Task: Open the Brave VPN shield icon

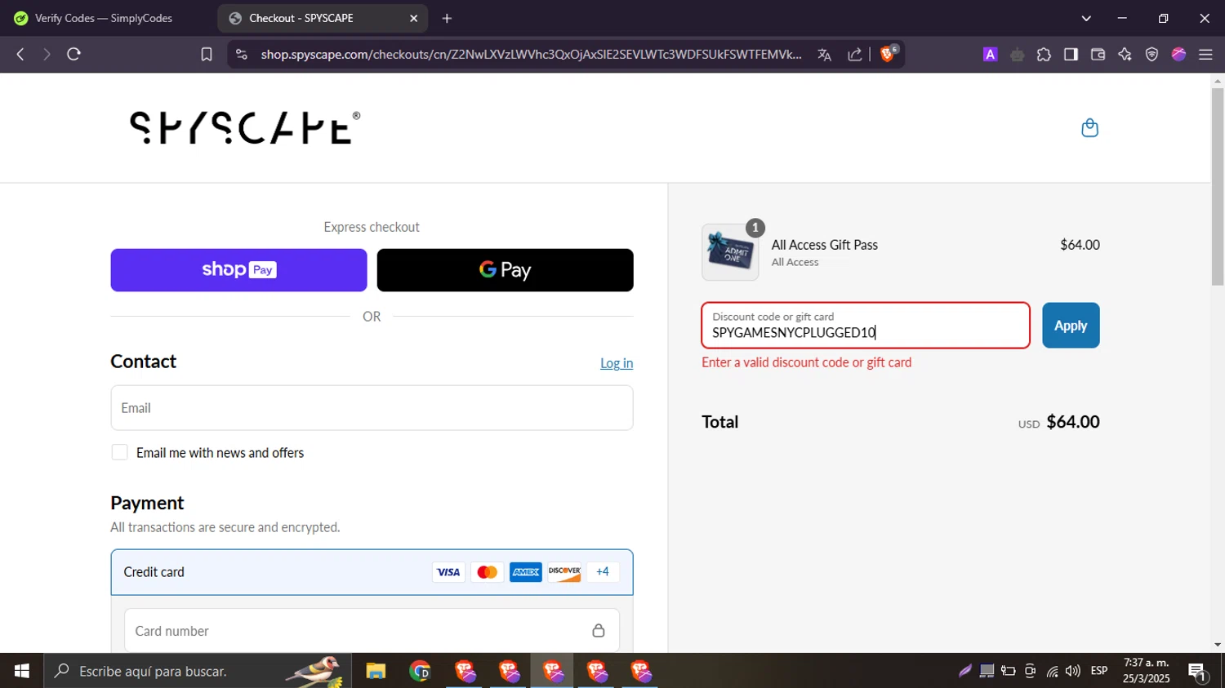Action: tap(1151, 55)
